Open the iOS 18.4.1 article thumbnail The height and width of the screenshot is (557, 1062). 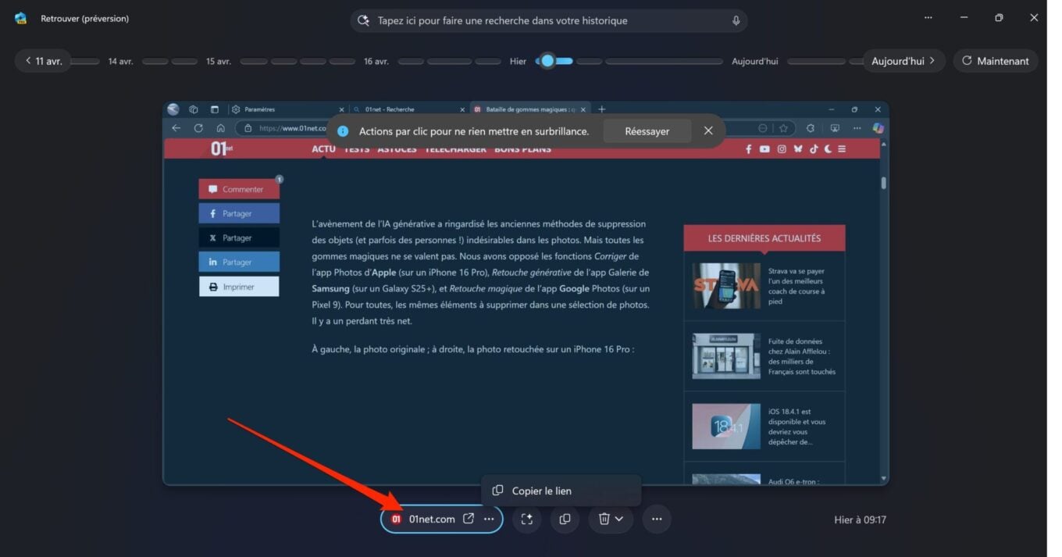pos(726,427)
